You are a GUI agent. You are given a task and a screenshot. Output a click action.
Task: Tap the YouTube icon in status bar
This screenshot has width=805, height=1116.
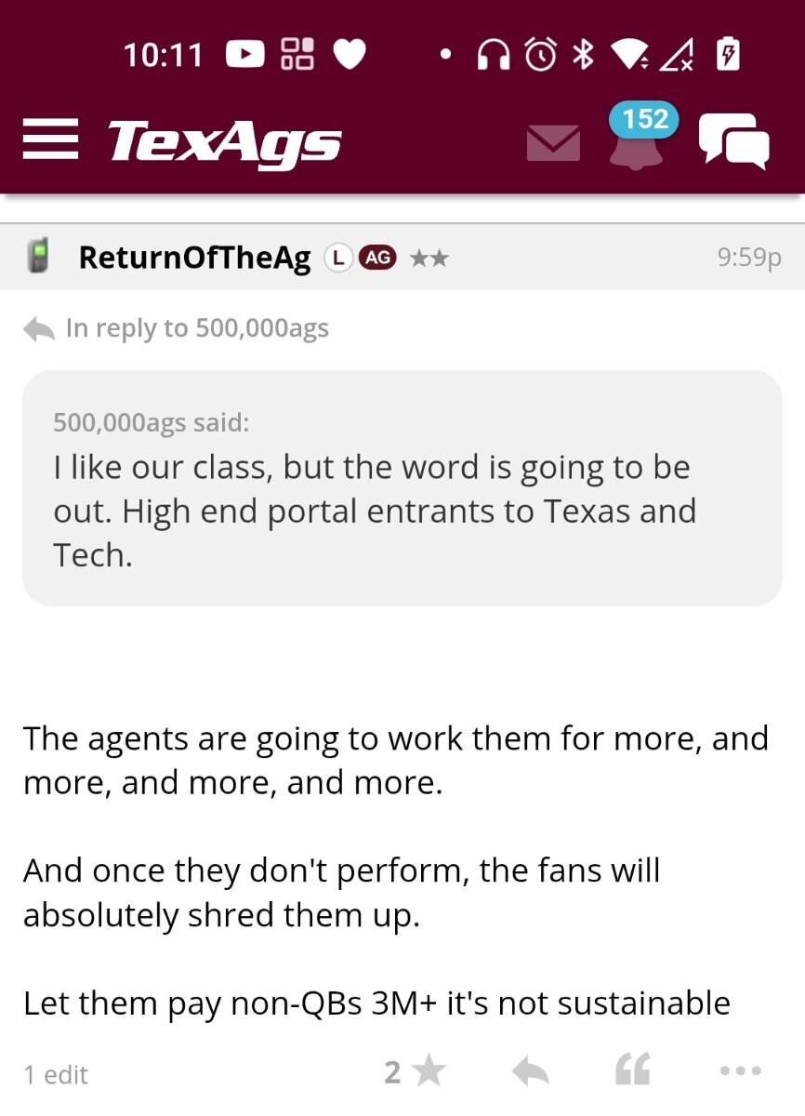click(245, 55)
